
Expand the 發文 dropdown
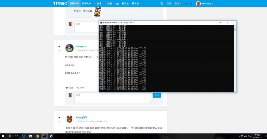coord(178,3)
